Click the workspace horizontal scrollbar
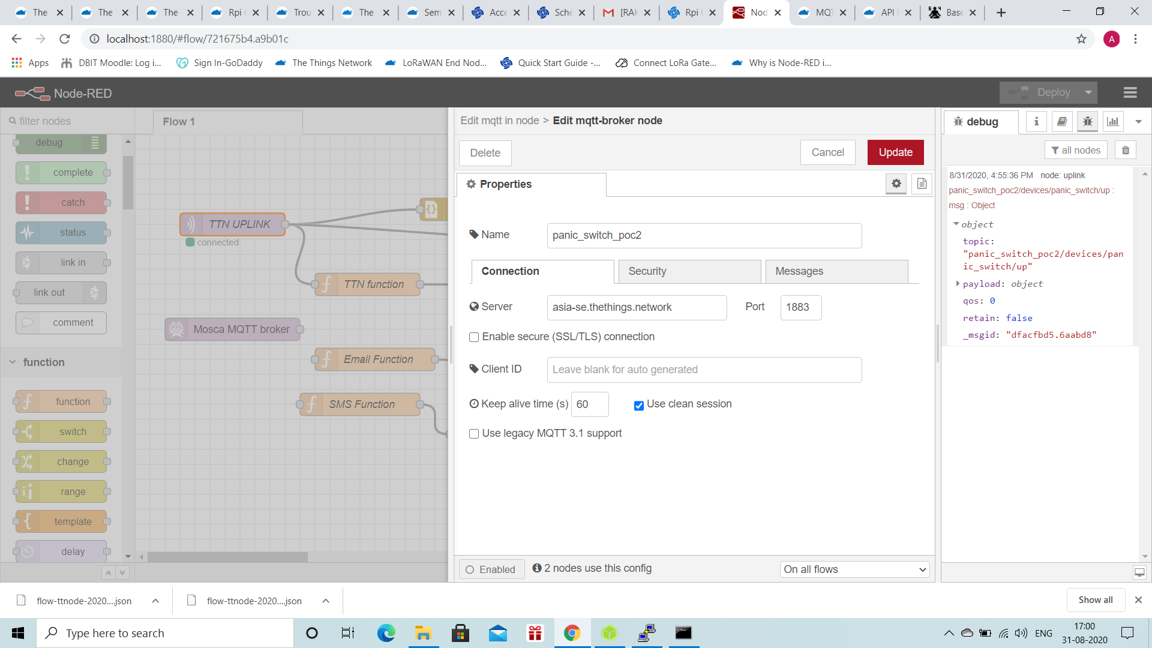The image size is (1152, 648). (228, 557)
